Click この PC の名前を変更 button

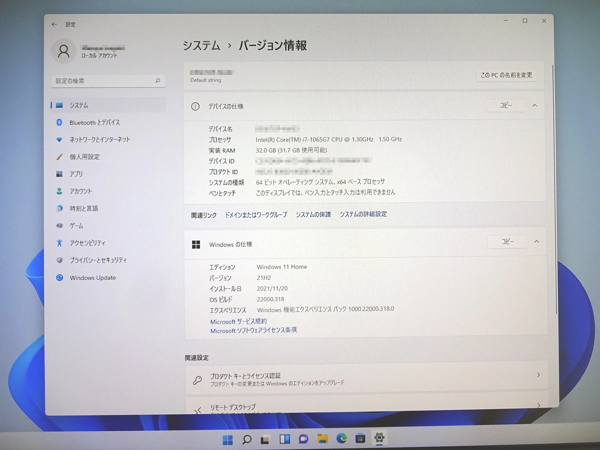click(506, 75)
